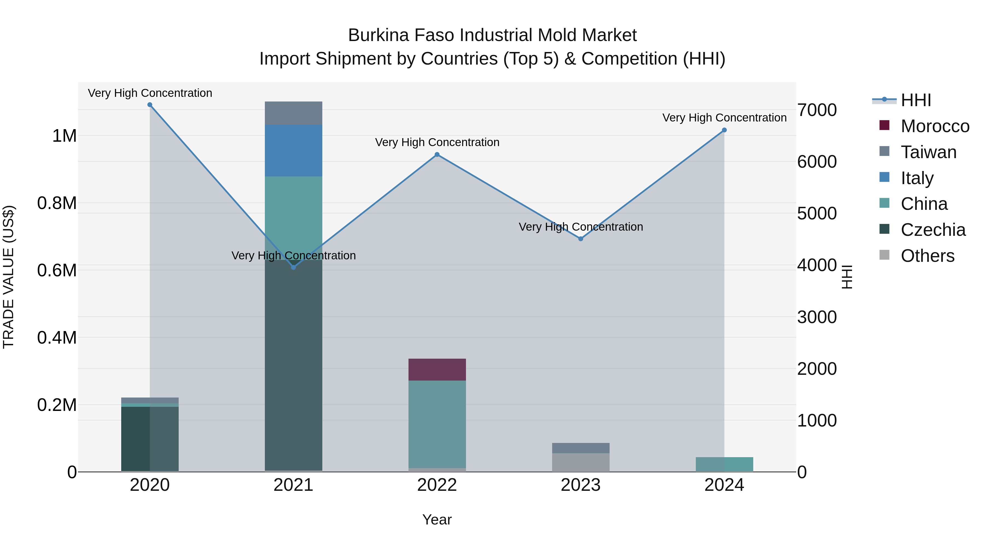This screenshot has height=554, width=985.
Task: Click the 2021 HHI data point
Action: pos(293,267)
